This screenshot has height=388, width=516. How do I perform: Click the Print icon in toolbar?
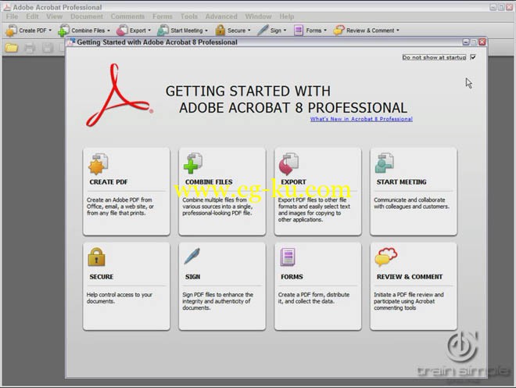coord(30,48)
